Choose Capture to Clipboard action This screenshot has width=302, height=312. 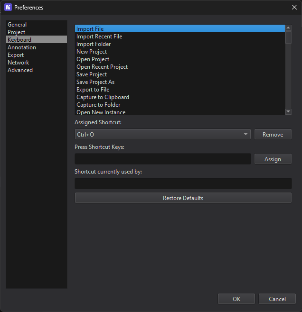103,97
